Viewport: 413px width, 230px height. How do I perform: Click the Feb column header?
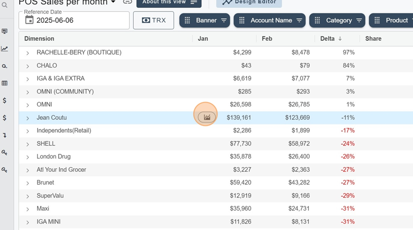click(267, 38)
